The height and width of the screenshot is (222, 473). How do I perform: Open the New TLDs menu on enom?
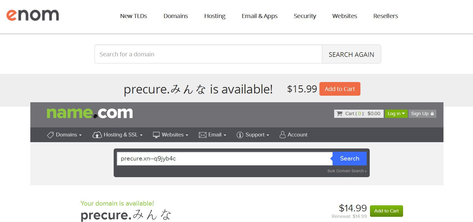[133, 16]
